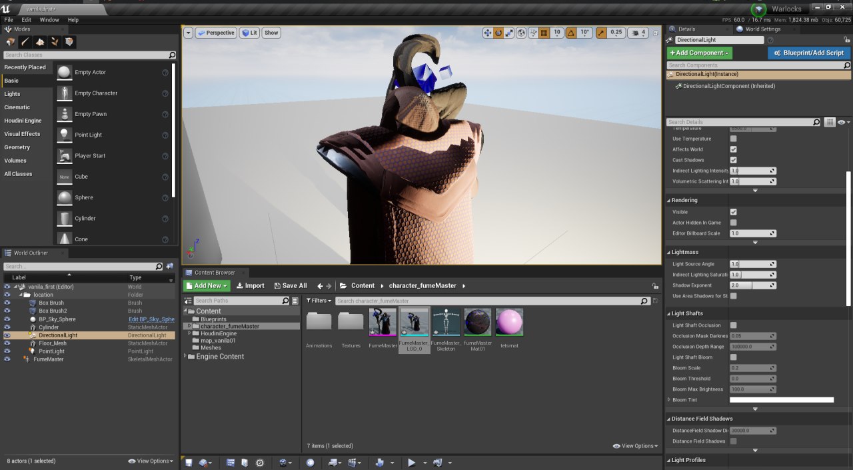Select the Paint mode brush icon

25,42
